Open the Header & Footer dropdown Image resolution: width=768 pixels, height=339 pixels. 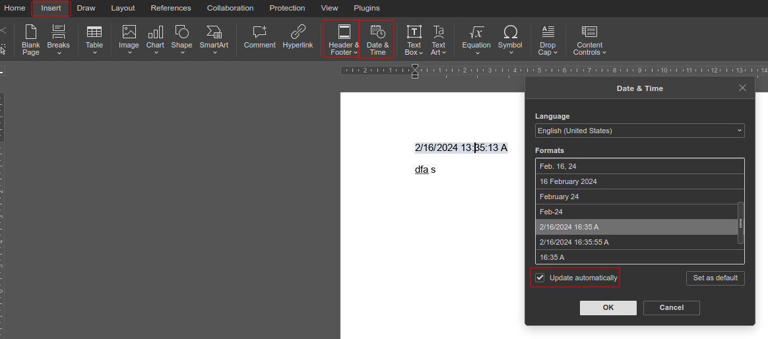pyautogui.click(x=343, y=40)
